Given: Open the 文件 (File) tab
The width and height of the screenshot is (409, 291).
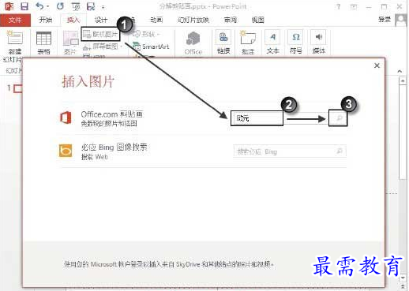Looking at the screenshot, I should [x=15, y=20].
